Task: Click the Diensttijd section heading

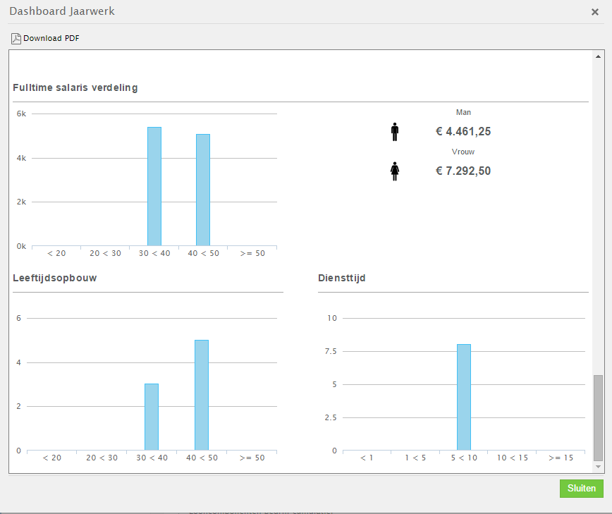Action: [x=341, y=278]
